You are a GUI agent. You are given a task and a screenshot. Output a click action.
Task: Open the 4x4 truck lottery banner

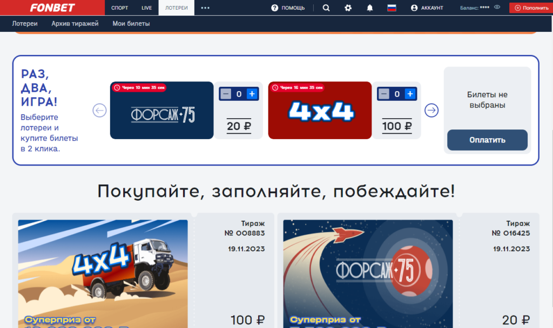[x=103, y=274]
